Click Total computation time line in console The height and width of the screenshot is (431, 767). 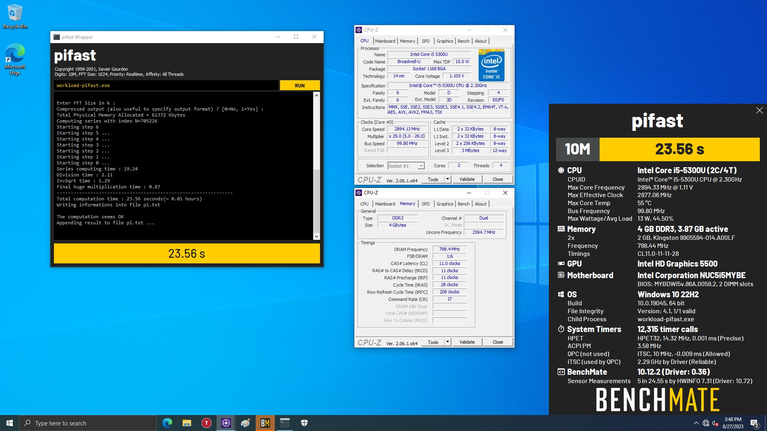[129, 199]
